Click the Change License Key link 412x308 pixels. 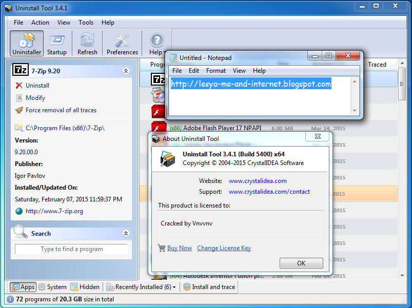pos(224,248)
